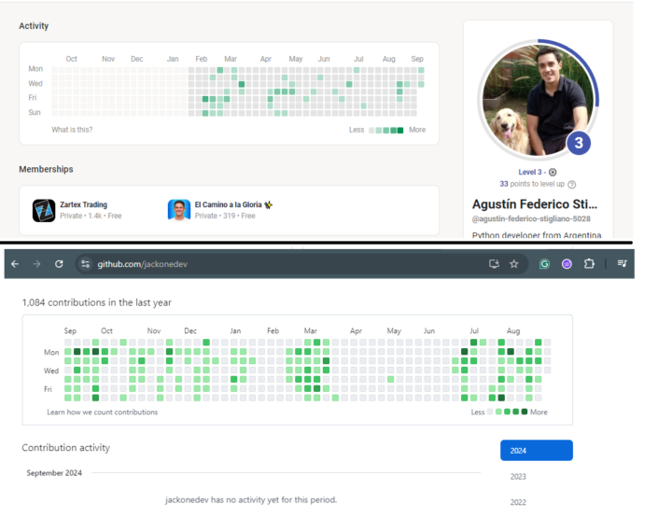Image resolution: width=672 pixels, height=518 pixels.
Task: Select the 2024 year button
Action: pyautogui.click(x=536, y=450)
